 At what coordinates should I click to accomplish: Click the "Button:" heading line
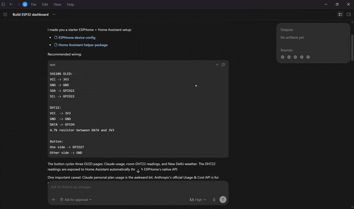57,141
